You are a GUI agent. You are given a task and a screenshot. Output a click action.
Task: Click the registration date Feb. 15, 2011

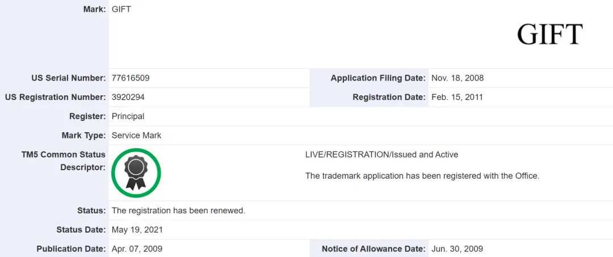tap(457, 97)
